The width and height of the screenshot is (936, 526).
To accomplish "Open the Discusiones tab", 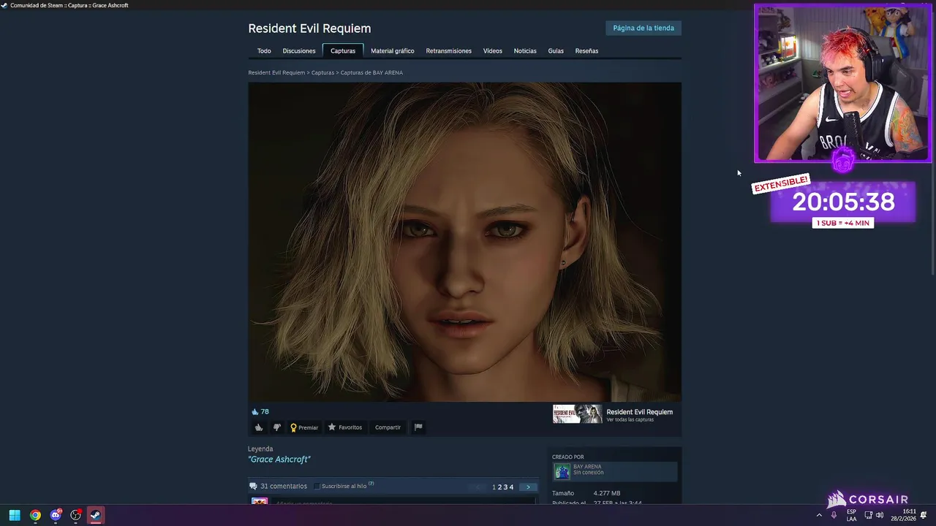I will pyautogui.click(x=299, y=51).
